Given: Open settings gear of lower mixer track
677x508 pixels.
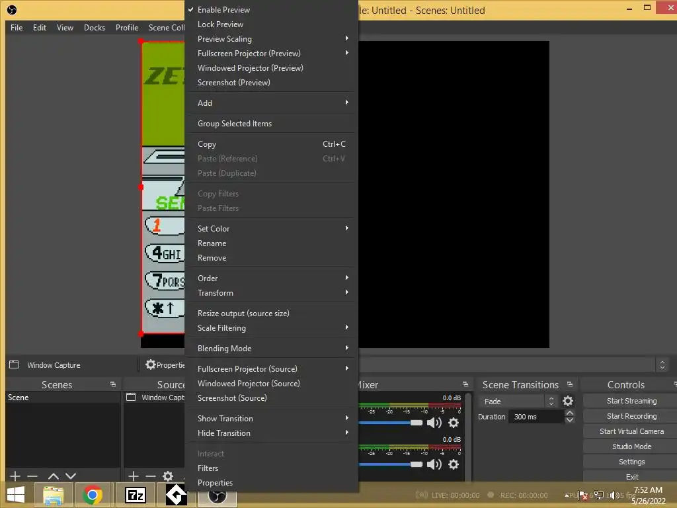Looking at the screenshot, I should coord(454,464).
